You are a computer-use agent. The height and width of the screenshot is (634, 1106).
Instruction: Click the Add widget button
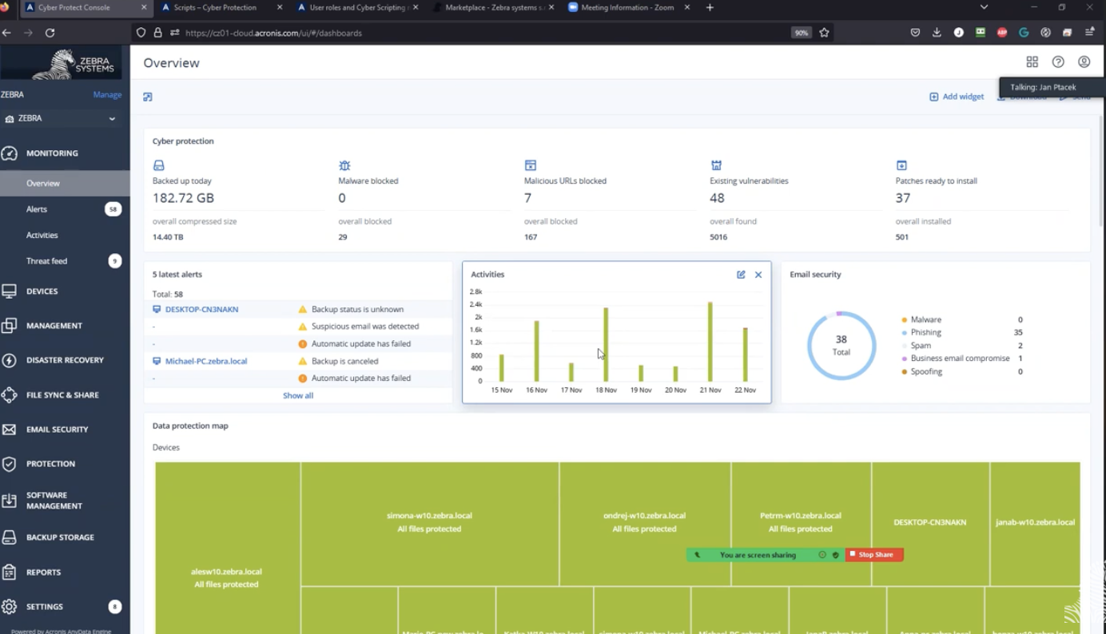coord(957,97)
